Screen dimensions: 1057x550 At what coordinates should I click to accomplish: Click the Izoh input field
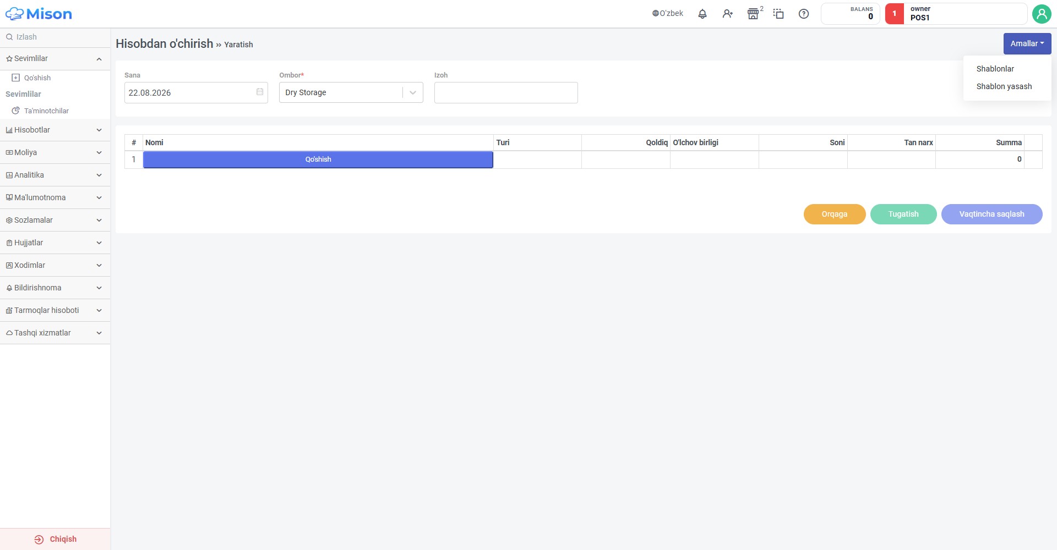click(506, 92)
